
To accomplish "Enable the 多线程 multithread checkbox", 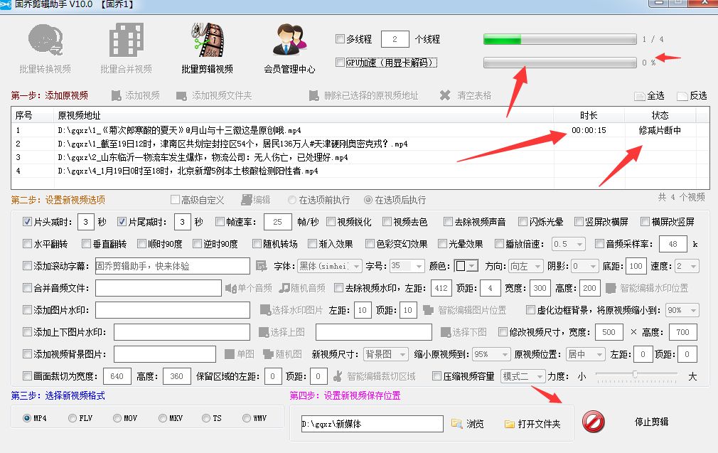I will point(340,38).
